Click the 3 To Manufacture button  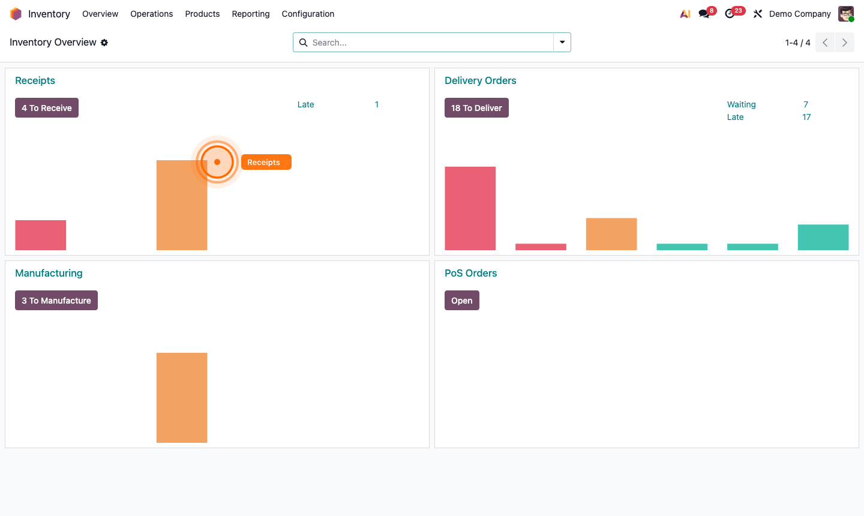56,300
